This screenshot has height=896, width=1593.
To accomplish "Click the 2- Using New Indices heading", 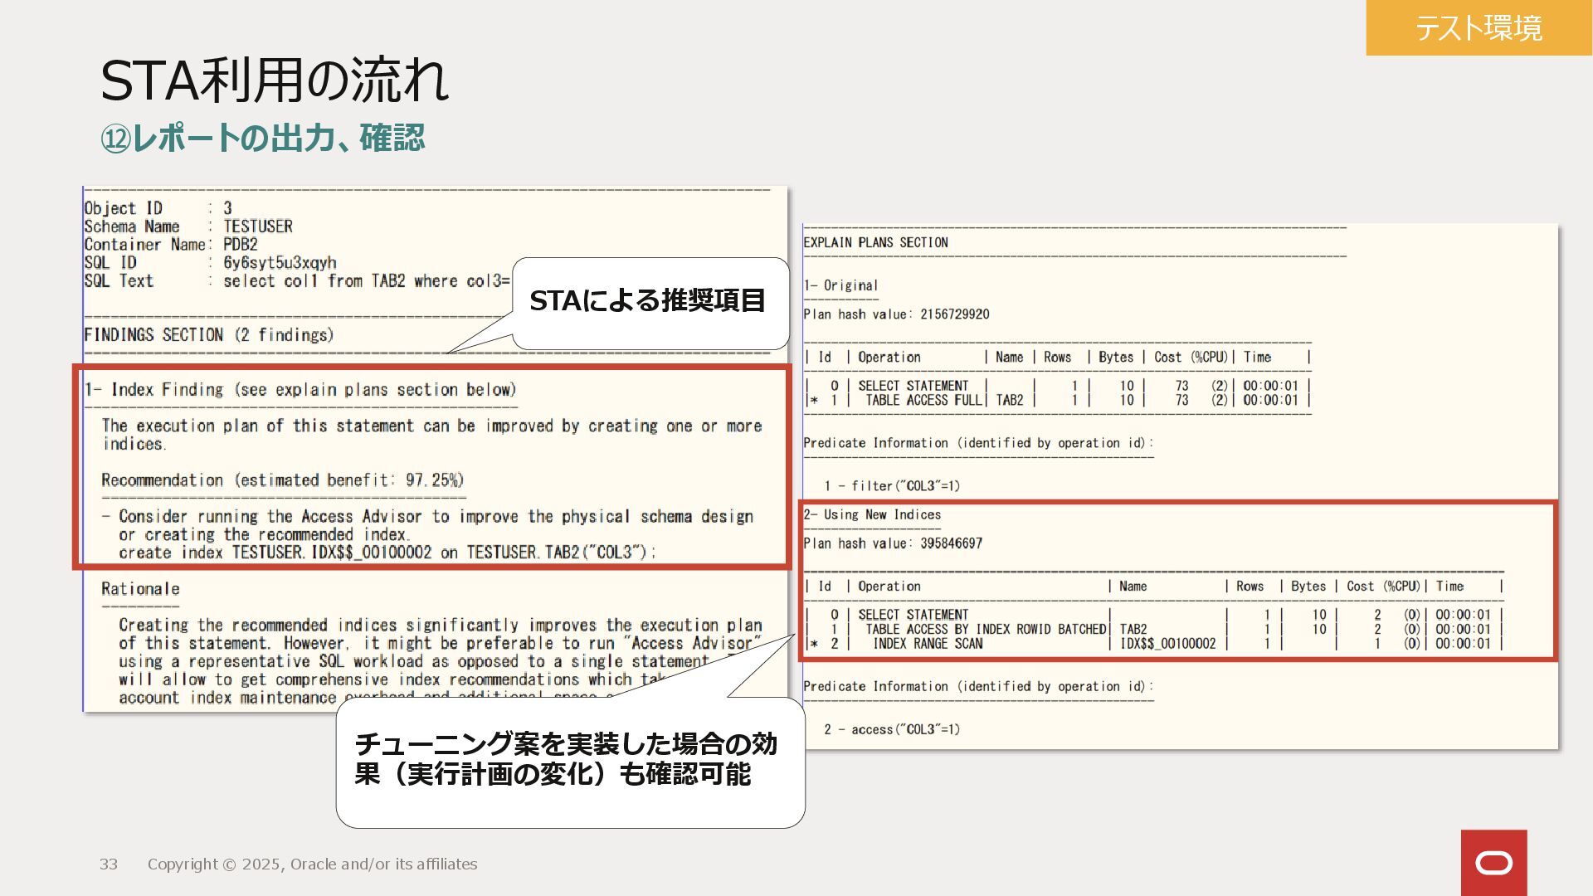I will pos(871,514).
